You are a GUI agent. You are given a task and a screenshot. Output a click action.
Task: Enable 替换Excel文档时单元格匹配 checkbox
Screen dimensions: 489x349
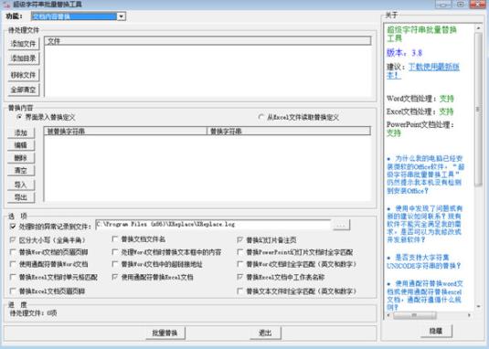tap(13, 277)
